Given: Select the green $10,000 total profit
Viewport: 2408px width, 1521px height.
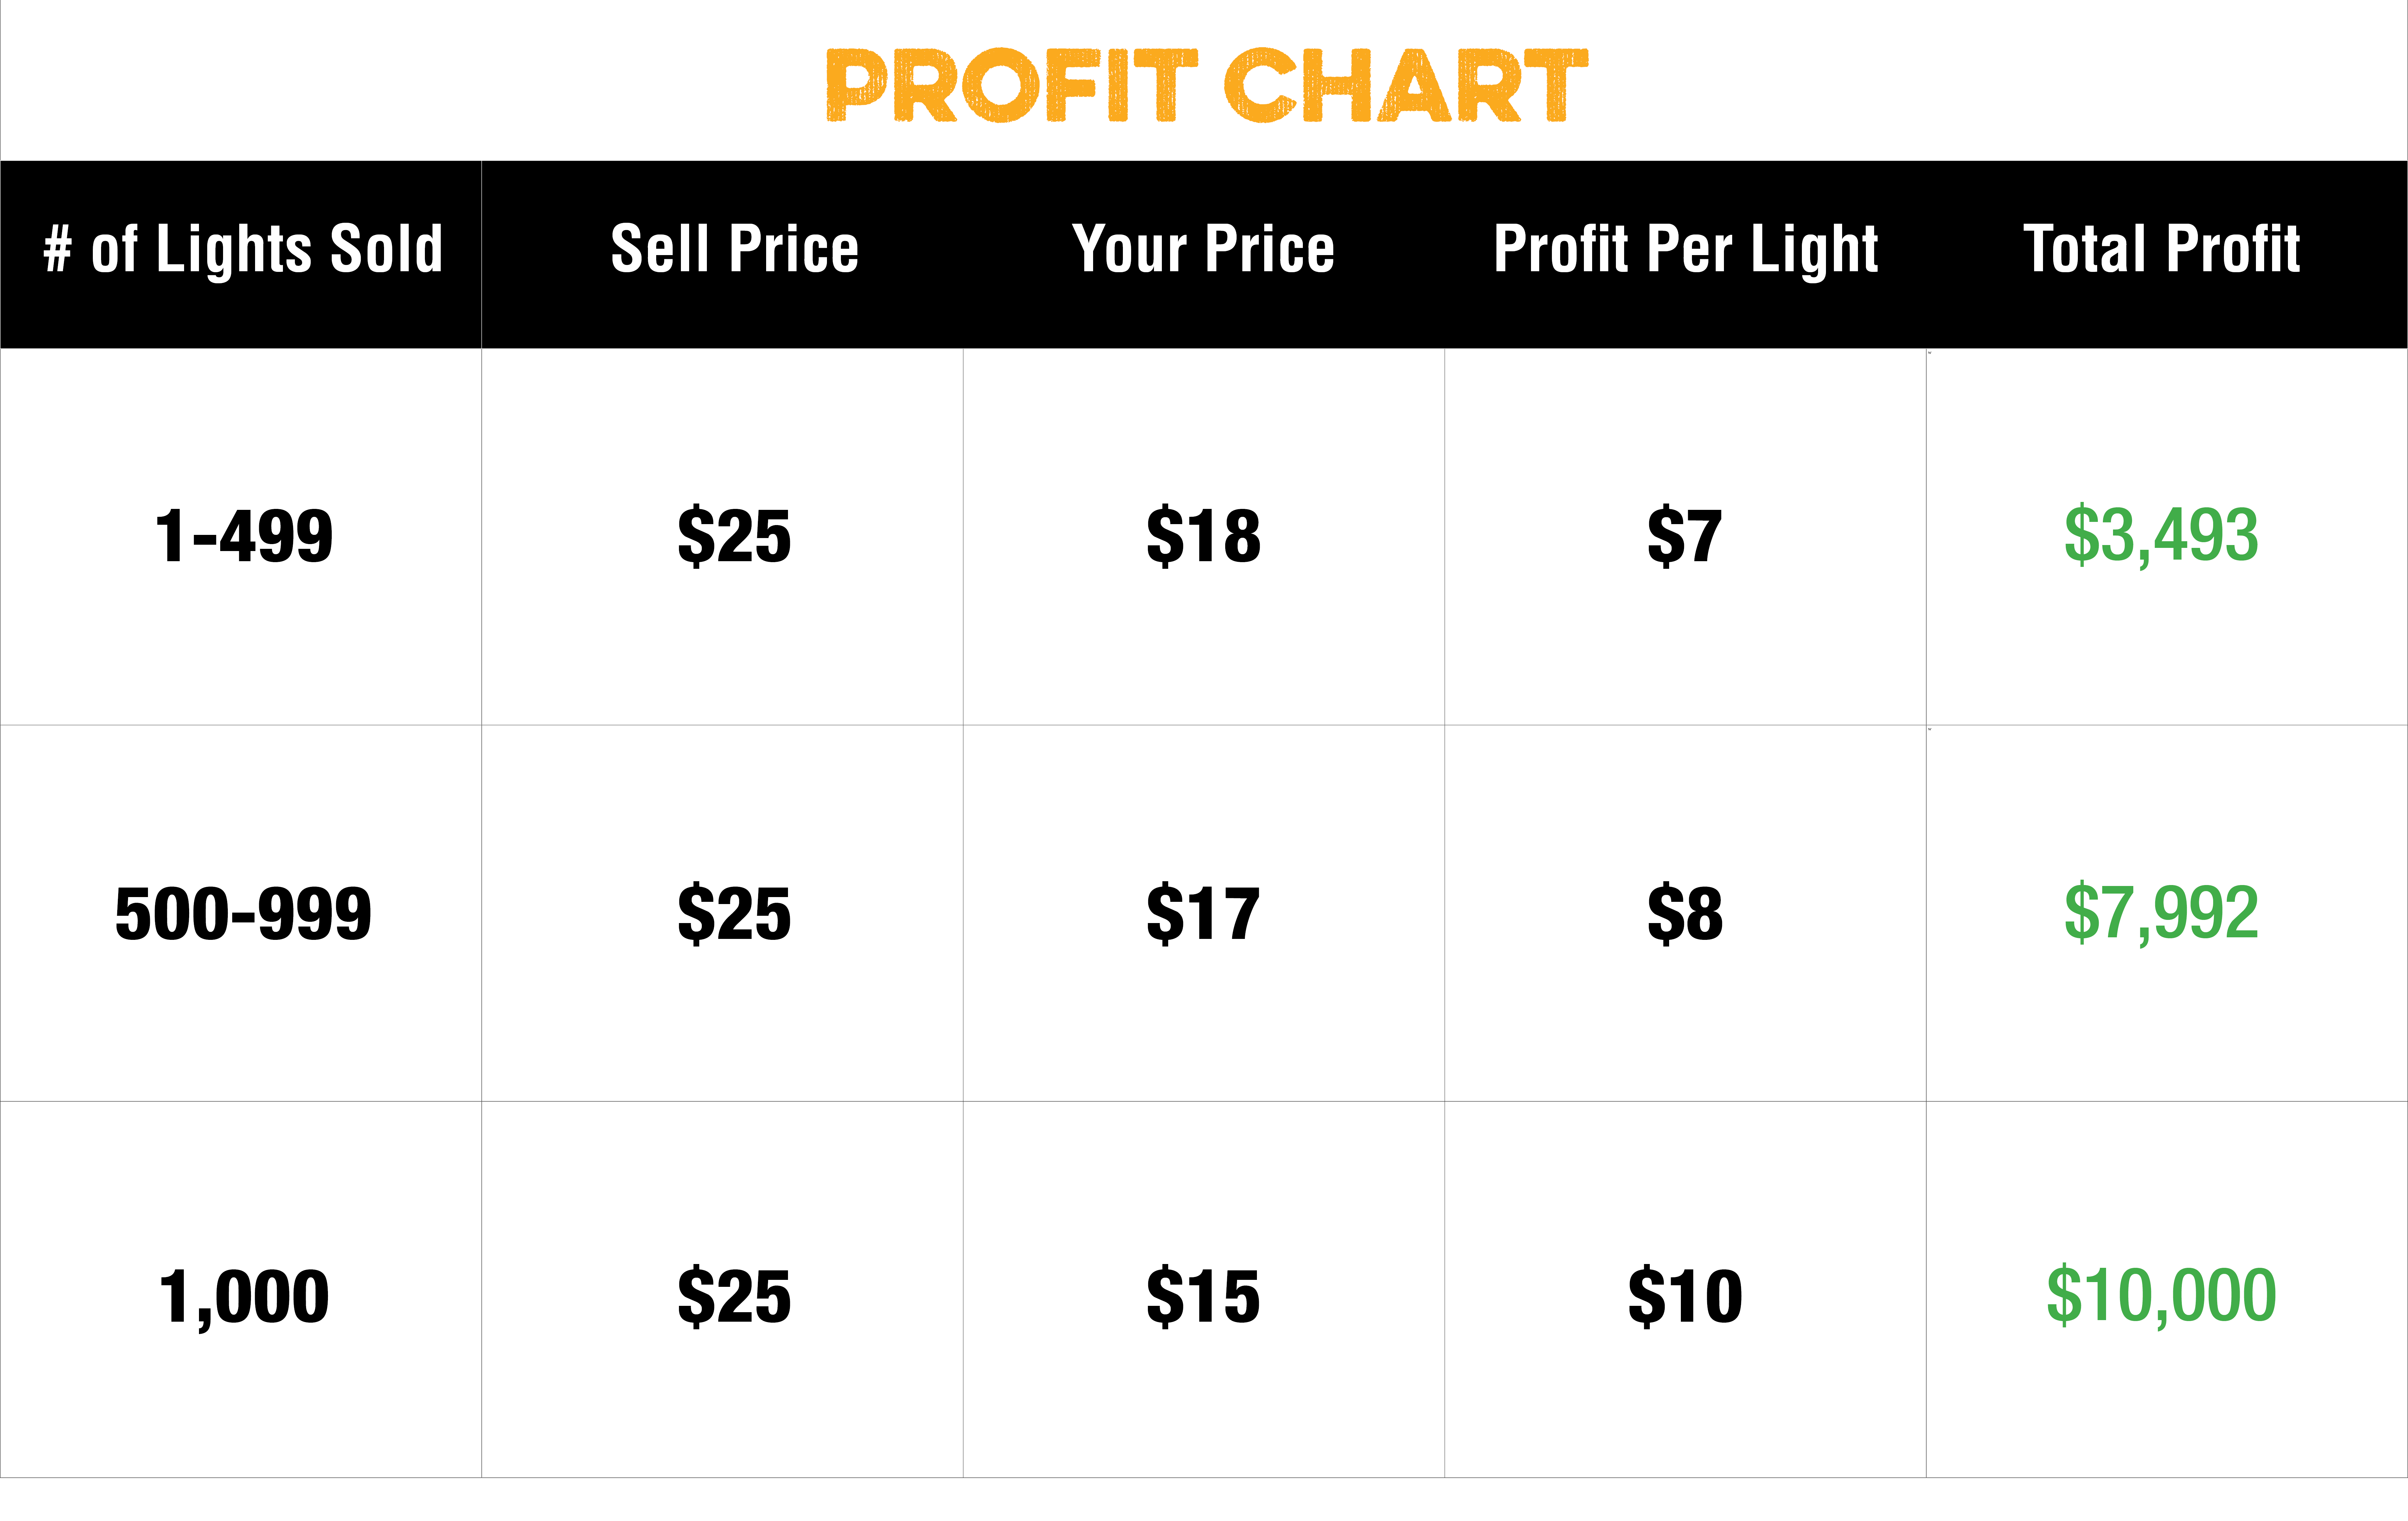Looking at the screenshot, I should coord(2161,1296).
